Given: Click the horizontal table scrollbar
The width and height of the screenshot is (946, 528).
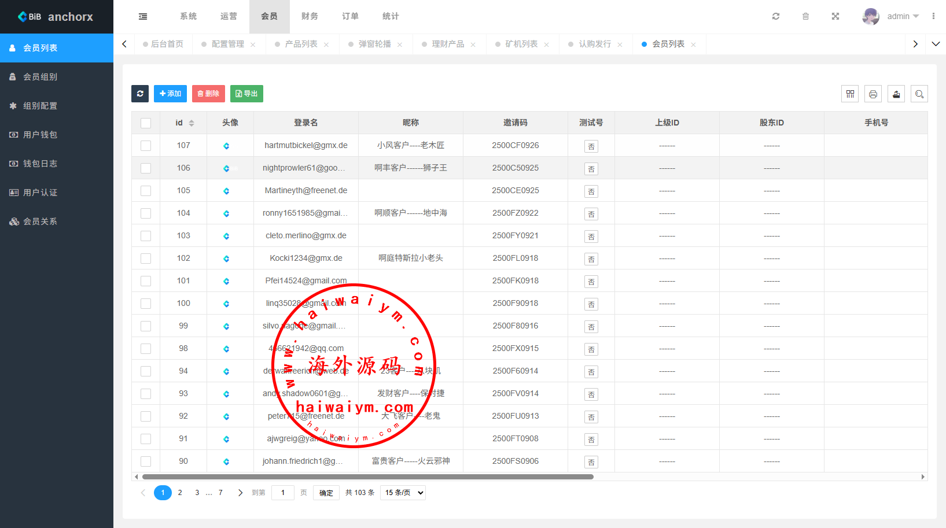Looking at the screenshot, I should click(368, 477).
